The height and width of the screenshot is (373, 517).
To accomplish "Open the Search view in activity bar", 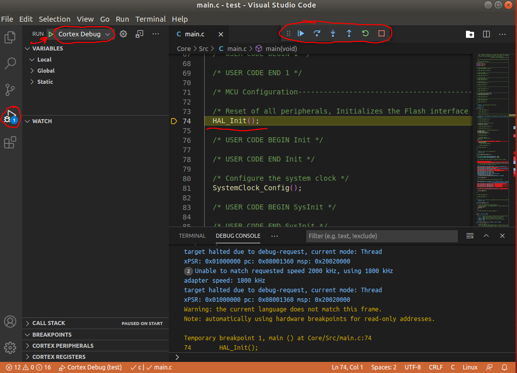I will point(10,63).
